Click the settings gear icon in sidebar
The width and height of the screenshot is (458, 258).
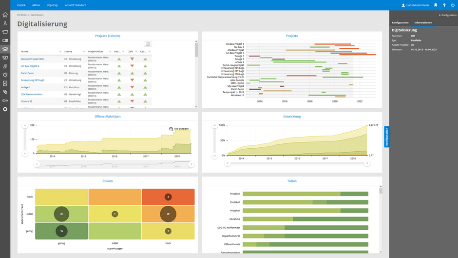[5, 75]
